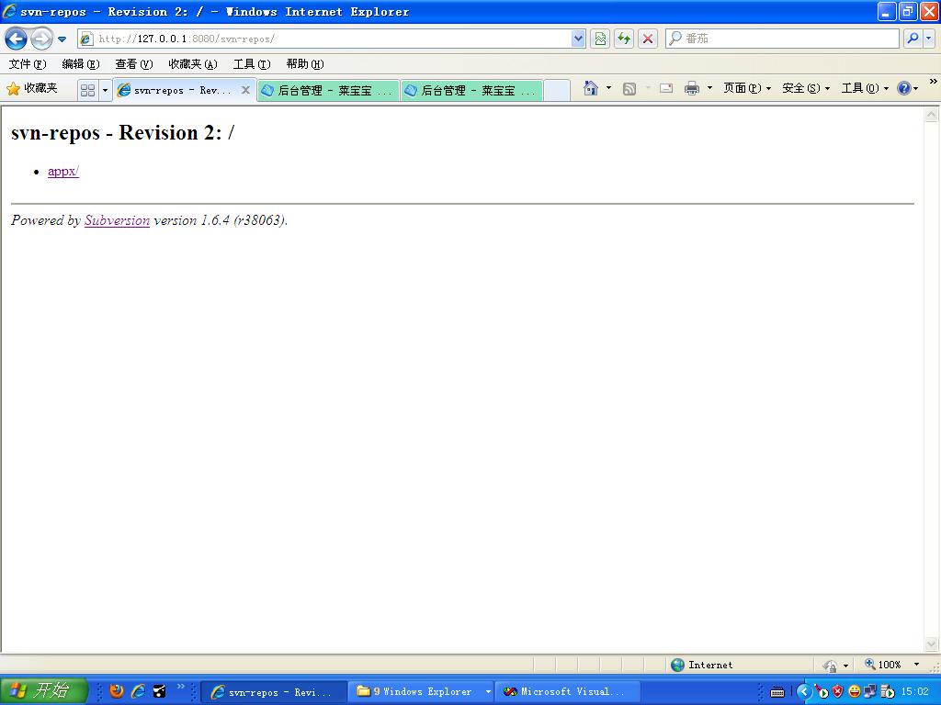Click into the search box

(x=782, y=39)
